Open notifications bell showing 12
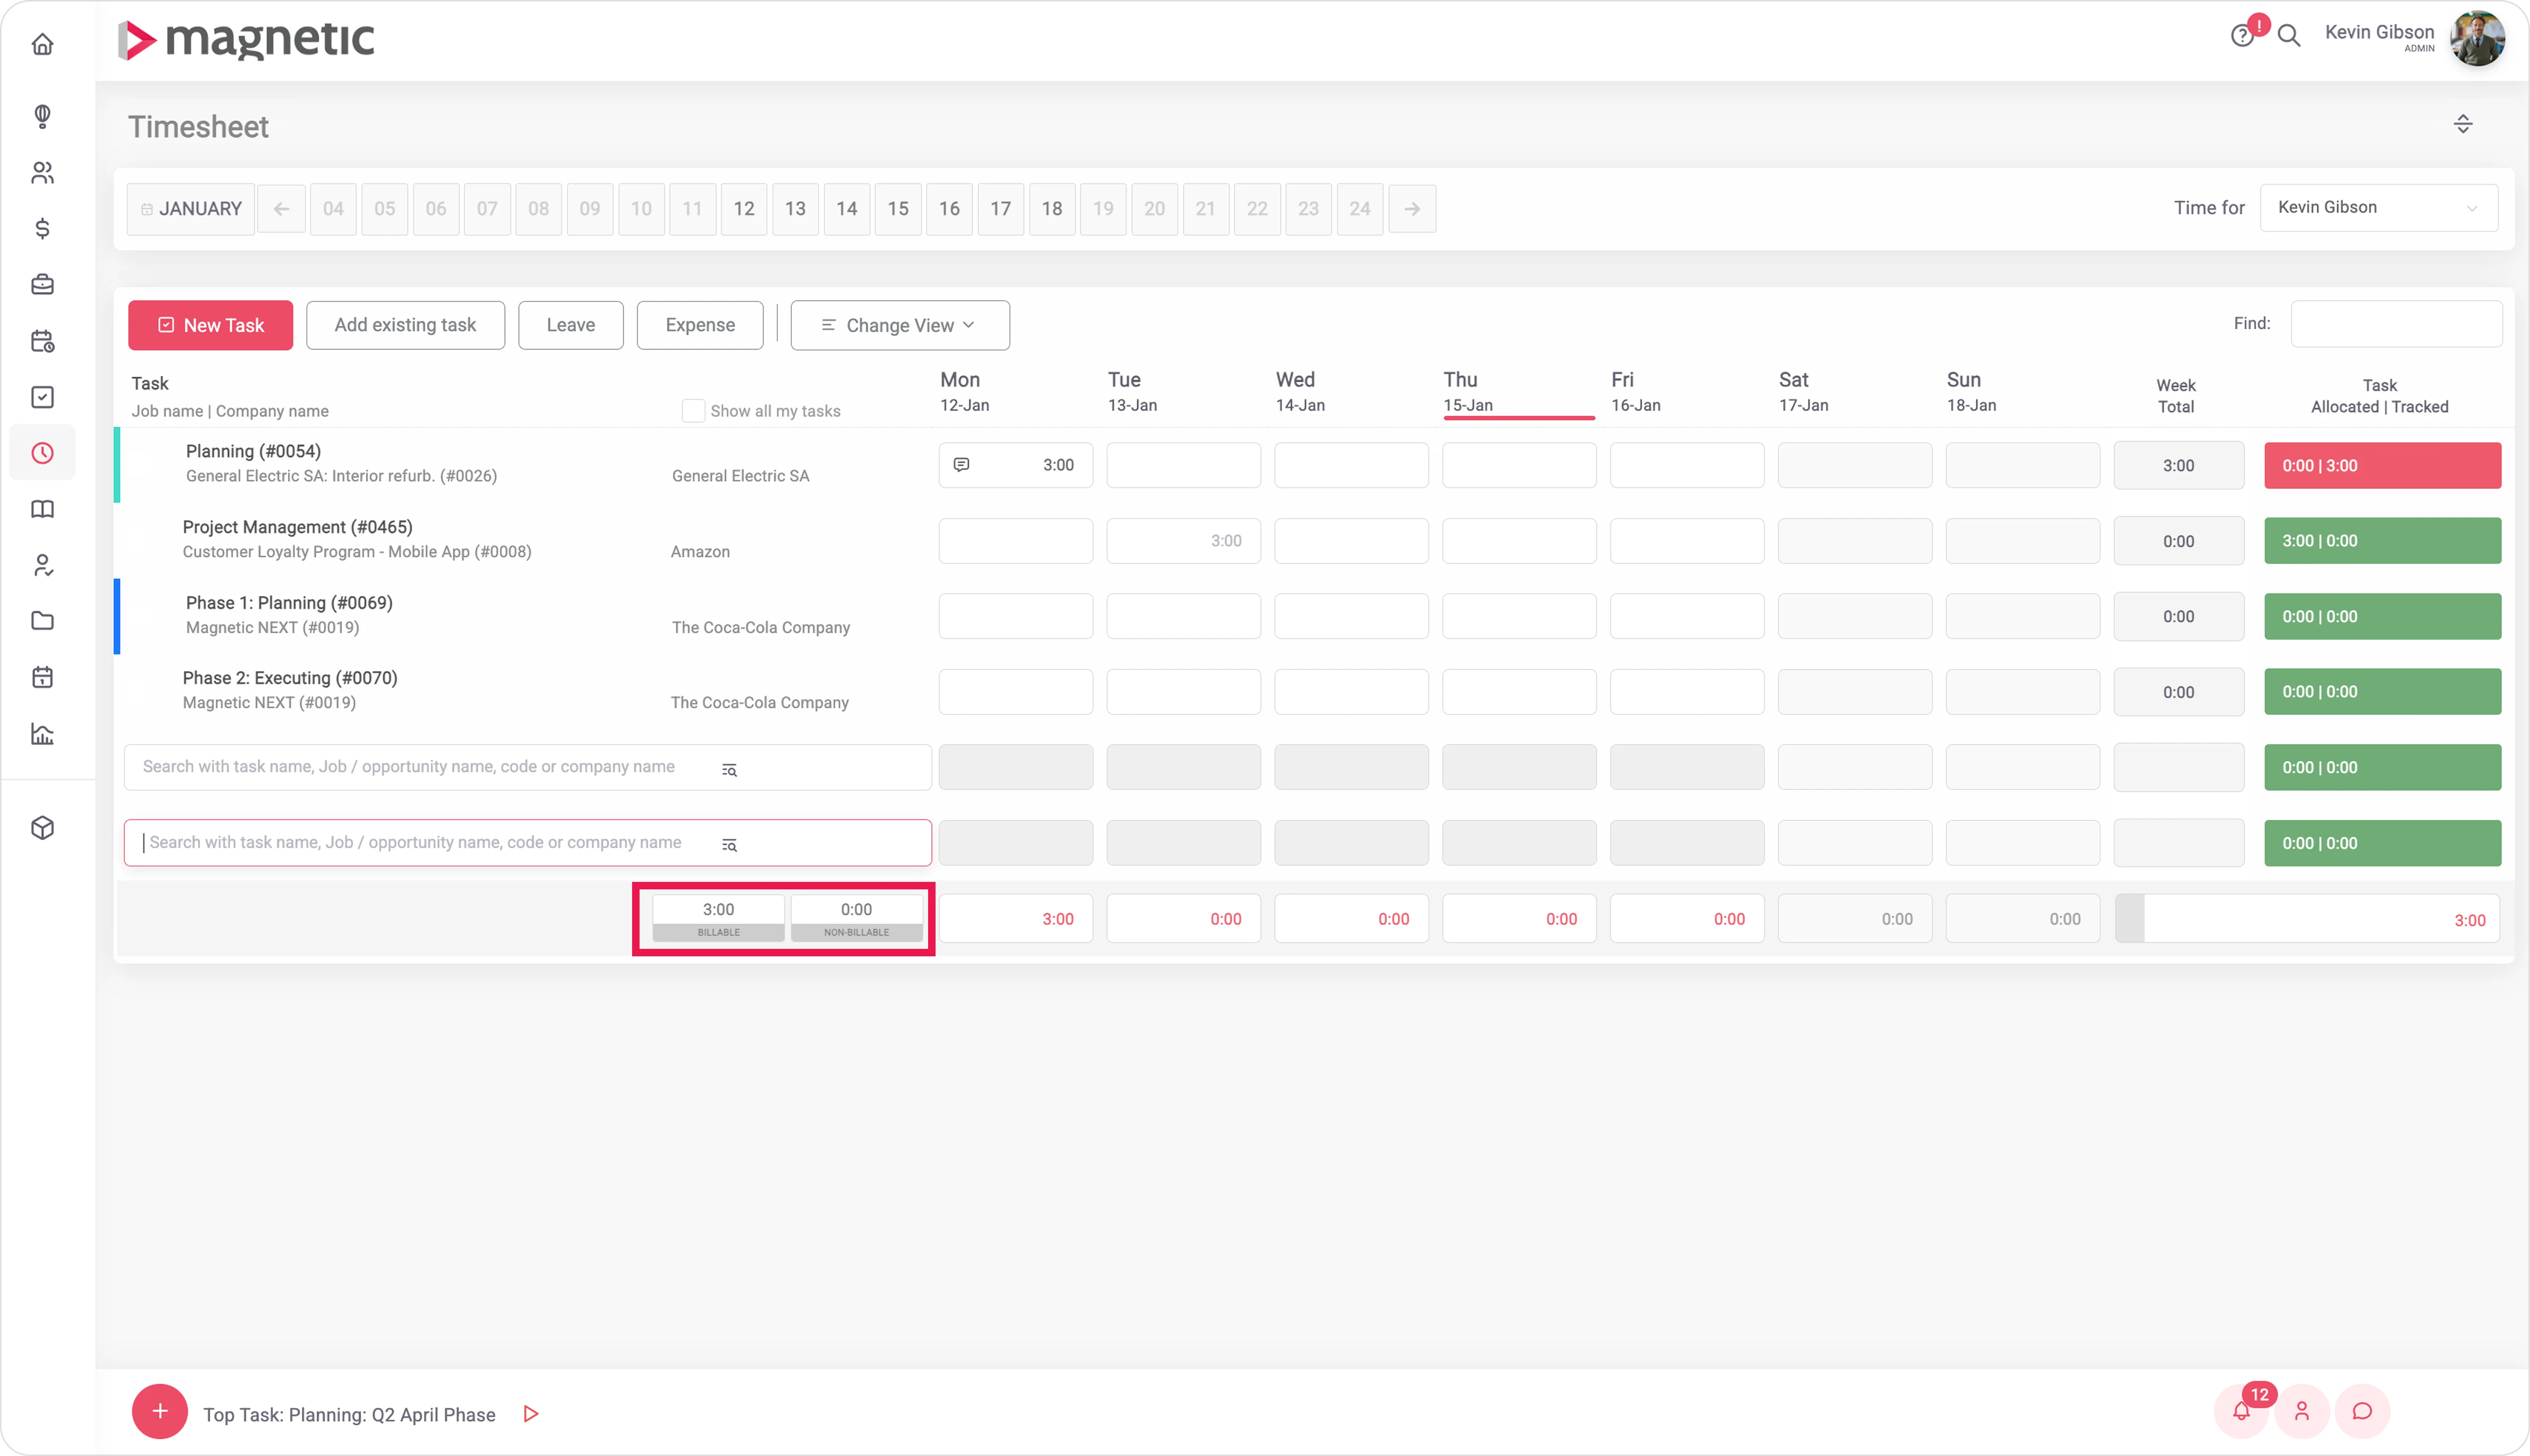 click(x=2242, y=1411)
